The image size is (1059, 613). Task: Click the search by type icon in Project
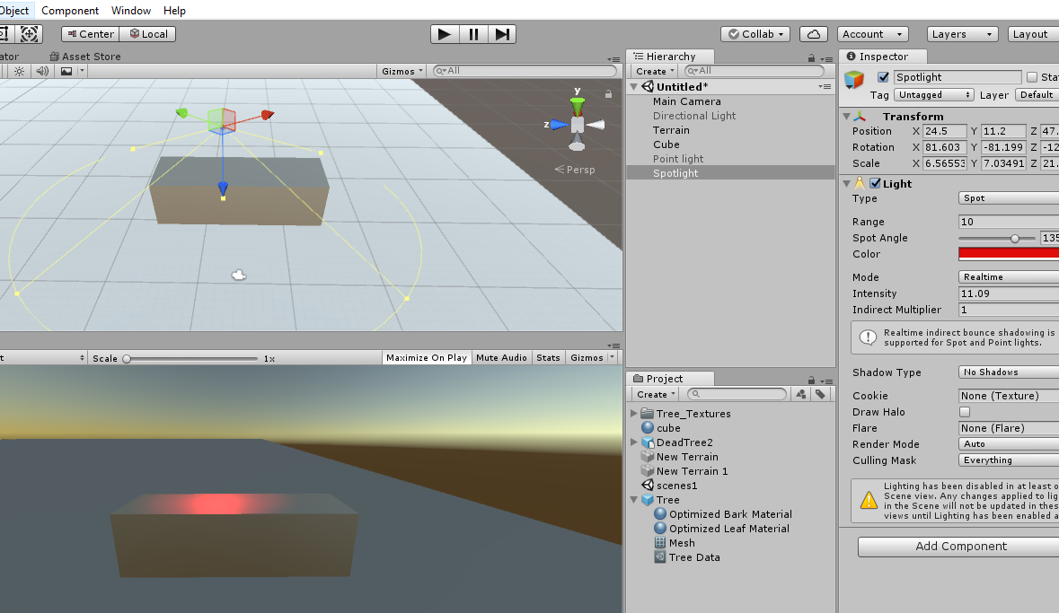click(x=801, y=394)
